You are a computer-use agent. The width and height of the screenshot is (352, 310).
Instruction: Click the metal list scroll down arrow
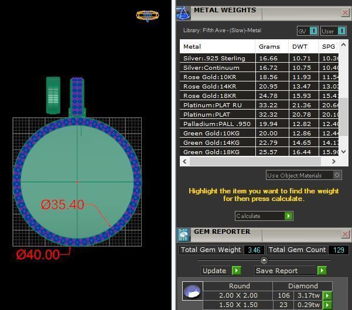coord(343,152)
